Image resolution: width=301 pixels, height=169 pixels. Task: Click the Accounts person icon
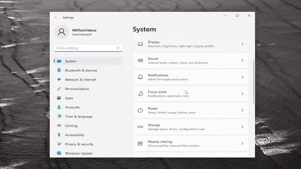click(x=59, y=107)
